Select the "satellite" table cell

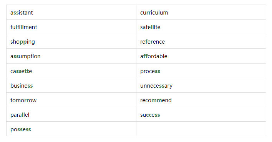tap(201, 27)
